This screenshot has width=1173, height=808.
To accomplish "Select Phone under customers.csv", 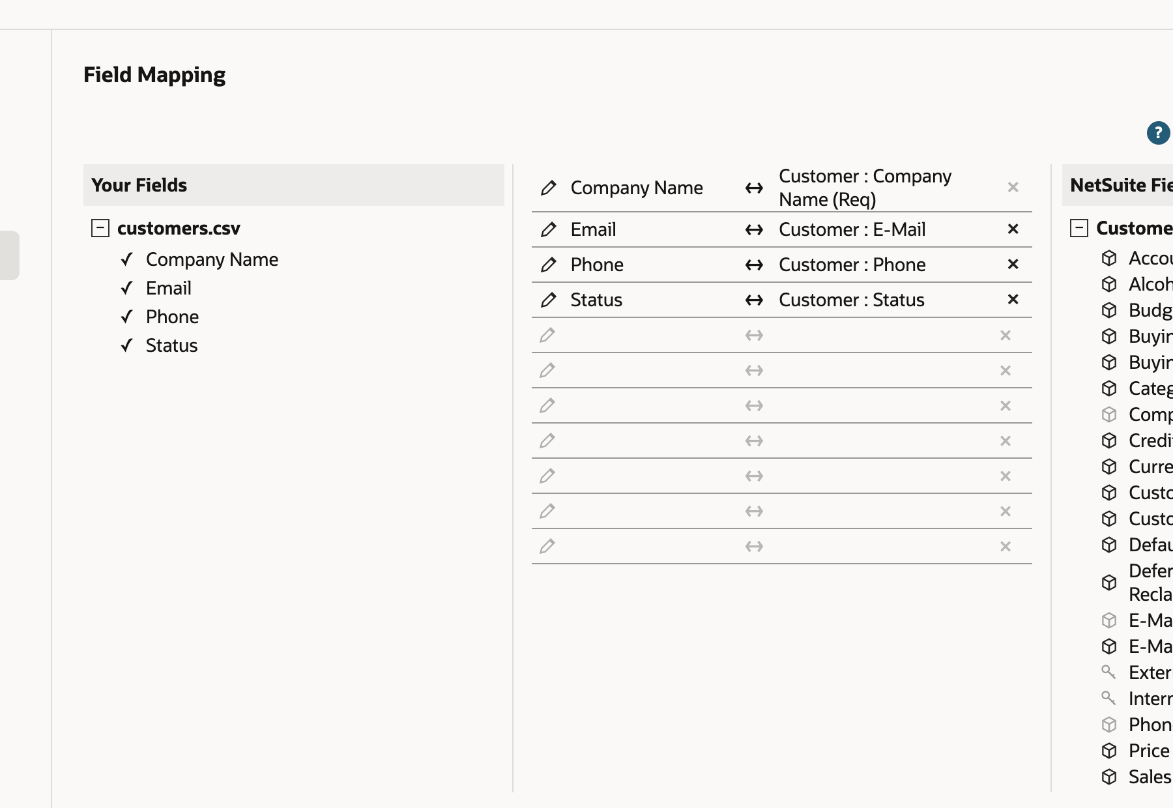I will coord(172,317).
